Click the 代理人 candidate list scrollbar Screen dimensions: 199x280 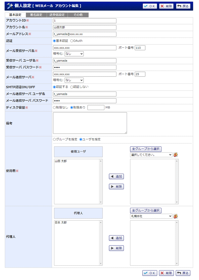(177, 243)
